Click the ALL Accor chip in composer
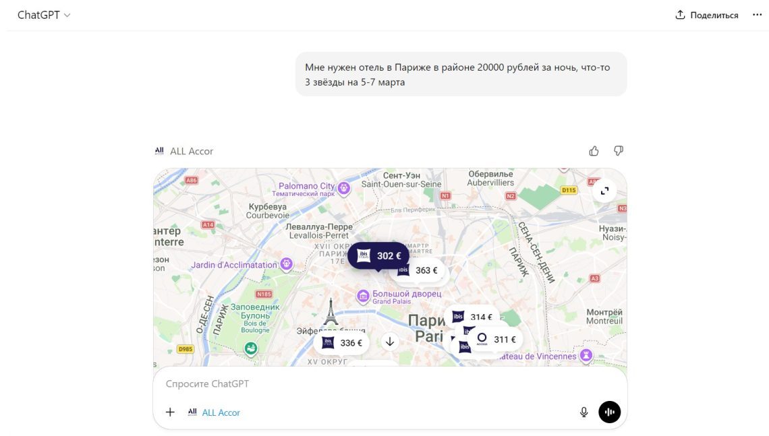Screen dimensions: 769x436 (215, 412)
